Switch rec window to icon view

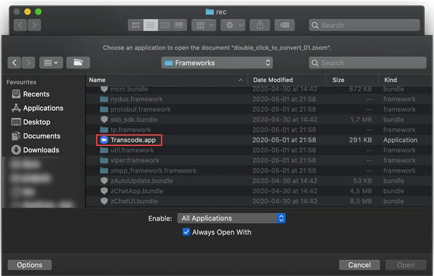click(x=136, y=25)
